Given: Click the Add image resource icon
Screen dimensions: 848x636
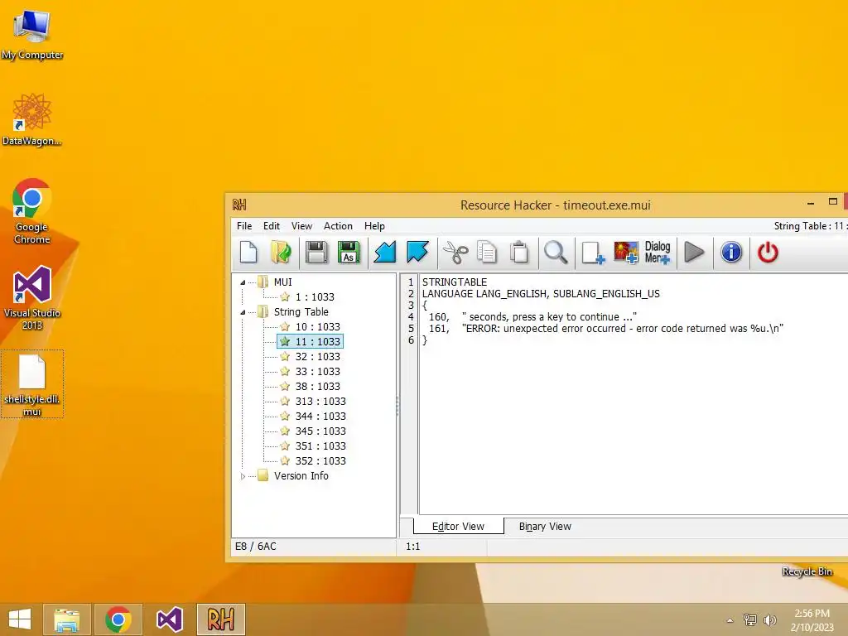Looking at the screenshot, I should point(626,253).
